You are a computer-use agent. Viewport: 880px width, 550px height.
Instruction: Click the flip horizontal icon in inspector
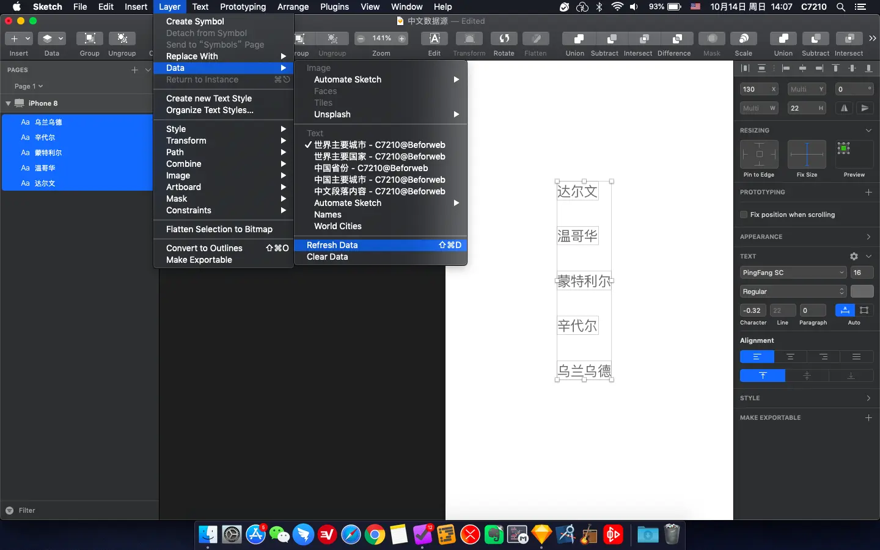click(x=844, y=108)
